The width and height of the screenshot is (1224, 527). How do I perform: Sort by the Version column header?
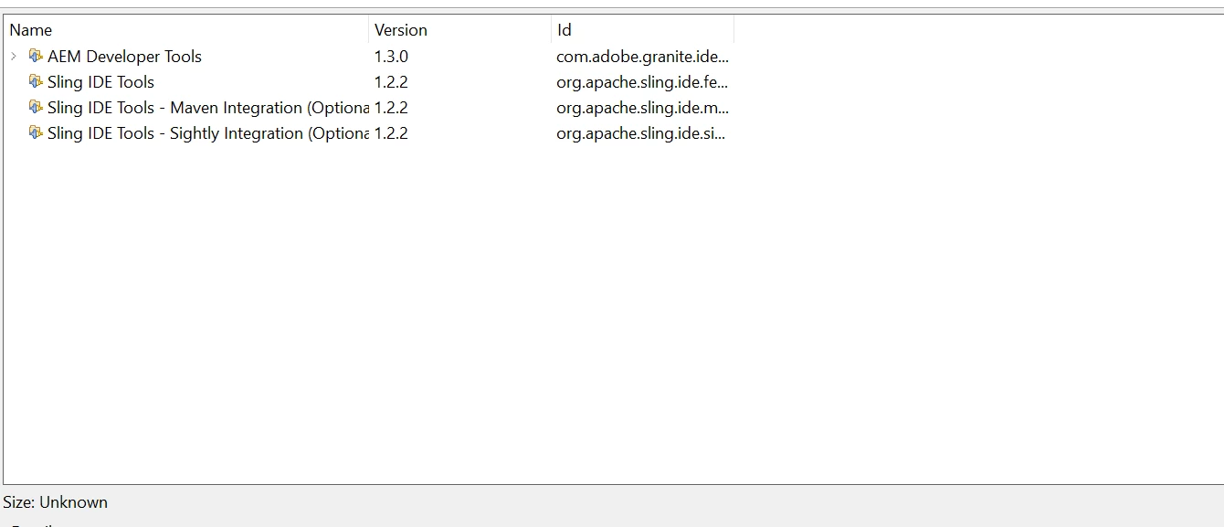click(x=459, y=30)
